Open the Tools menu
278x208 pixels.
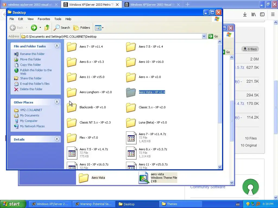coord(58,19)
